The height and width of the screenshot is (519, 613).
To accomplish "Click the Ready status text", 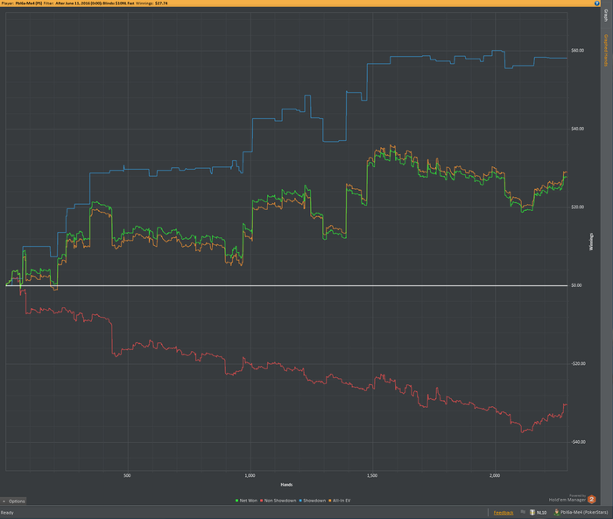I will click(7, 513).
